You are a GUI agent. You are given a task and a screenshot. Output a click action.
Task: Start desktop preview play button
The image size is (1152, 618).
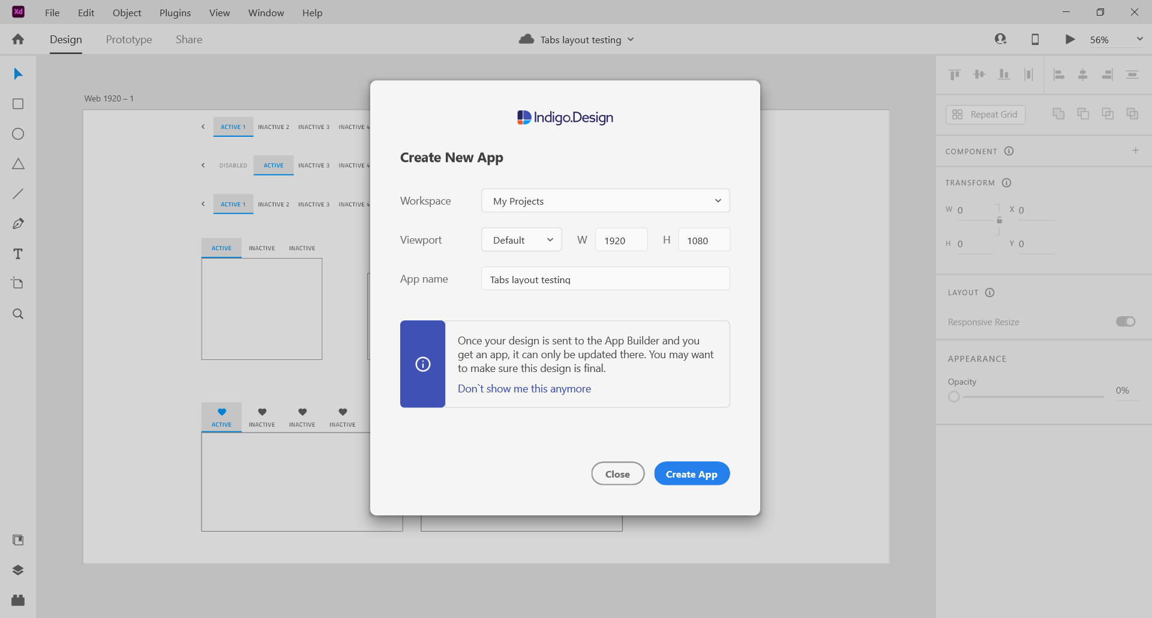pyautogui.click(x=1070, y=39)
